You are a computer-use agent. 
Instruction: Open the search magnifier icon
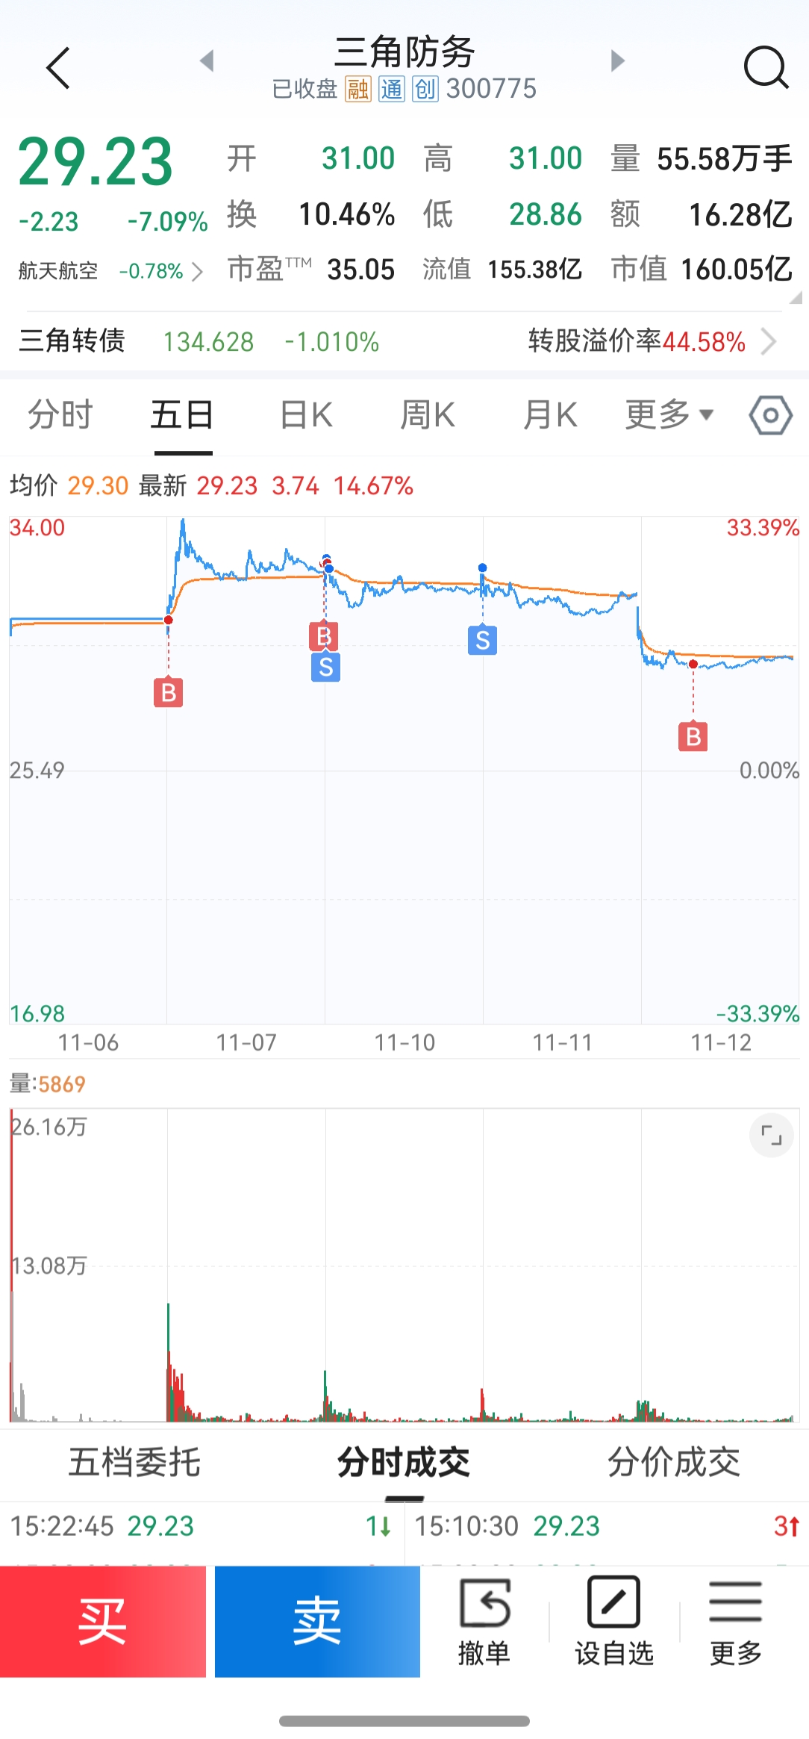tap(766, 68)
